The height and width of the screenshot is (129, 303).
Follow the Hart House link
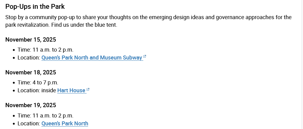point(71,90)
